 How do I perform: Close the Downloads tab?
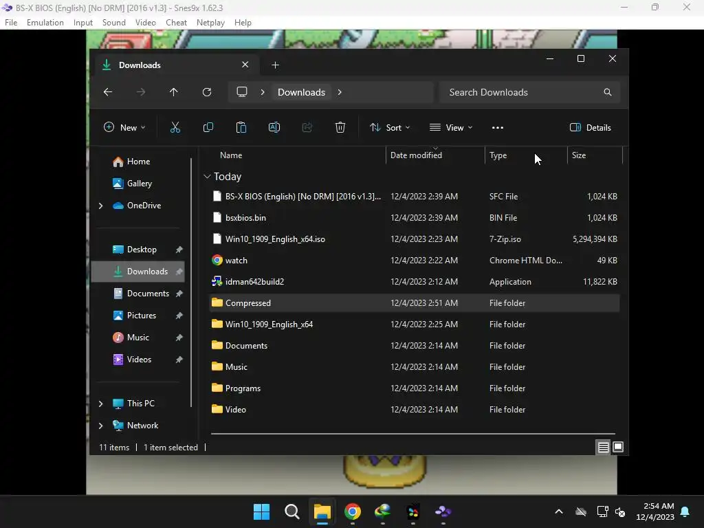tap(245, 65)
